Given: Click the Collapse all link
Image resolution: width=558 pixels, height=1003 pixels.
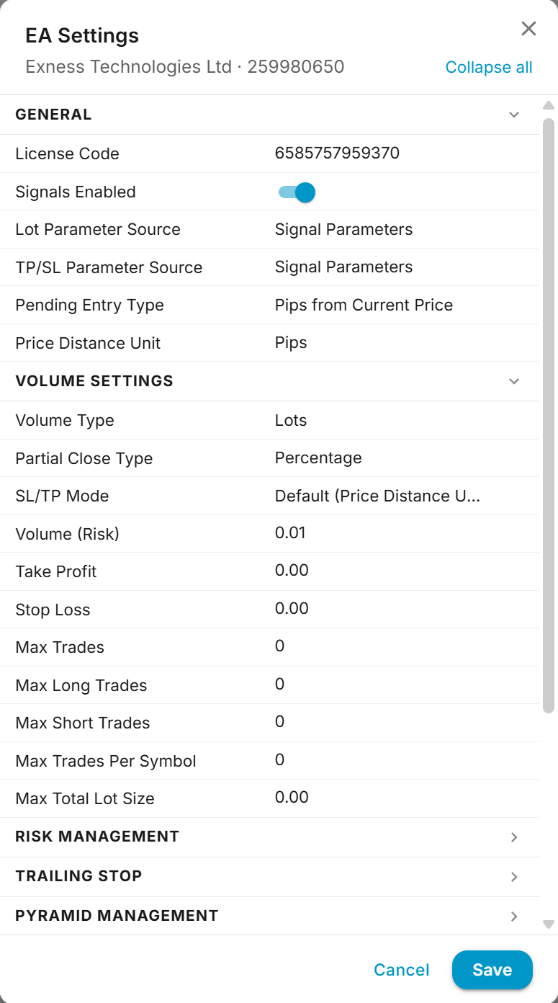Looking at the screenshot, I should (489, 67).
